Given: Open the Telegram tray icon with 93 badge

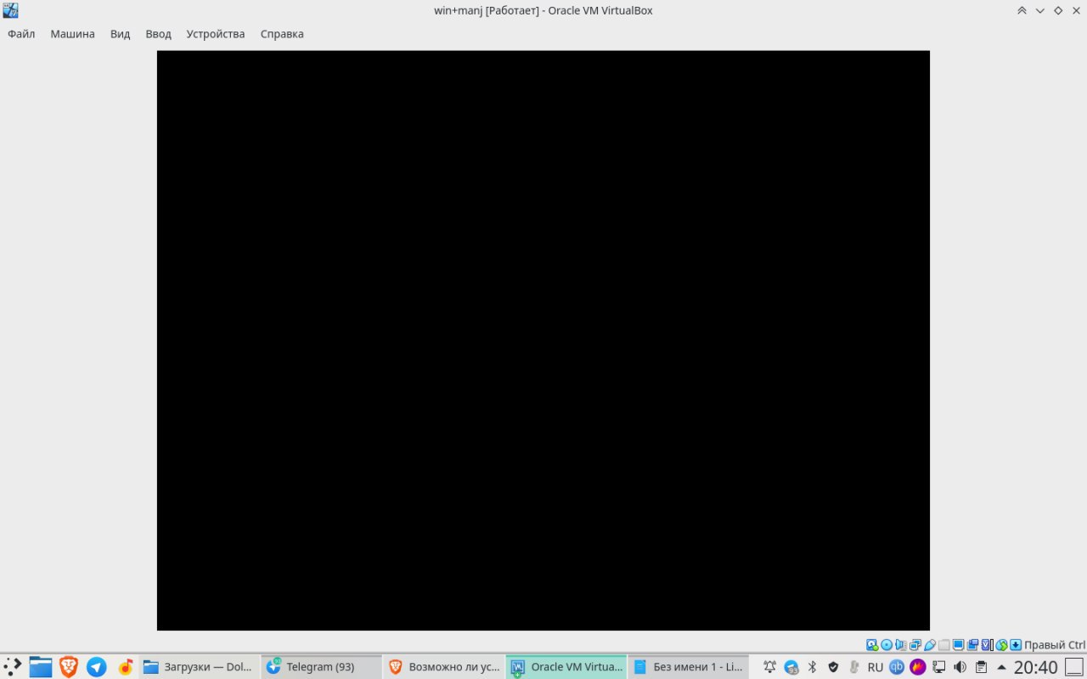Looking at the screenshot, I should (791, 667).
